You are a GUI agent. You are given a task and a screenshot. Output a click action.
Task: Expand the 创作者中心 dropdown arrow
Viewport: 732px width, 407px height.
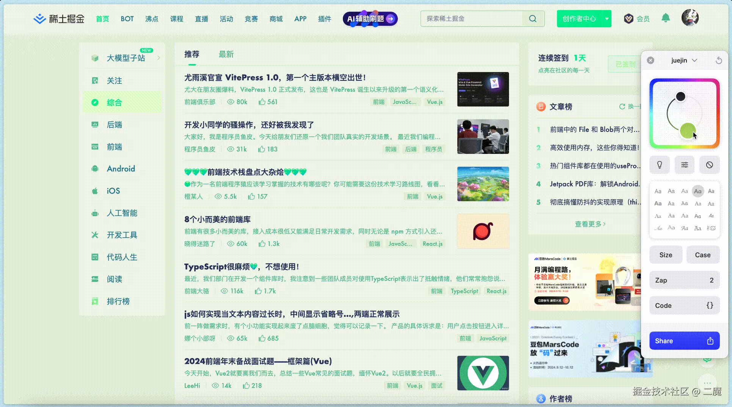point(607,18)
